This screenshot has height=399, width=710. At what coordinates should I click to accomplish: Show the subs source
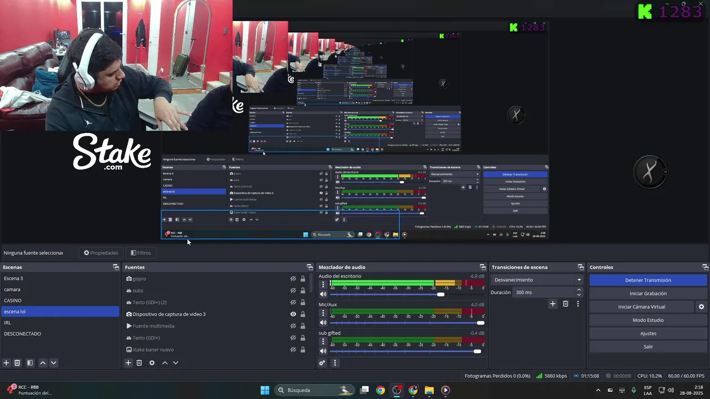(x=293, y=290)
